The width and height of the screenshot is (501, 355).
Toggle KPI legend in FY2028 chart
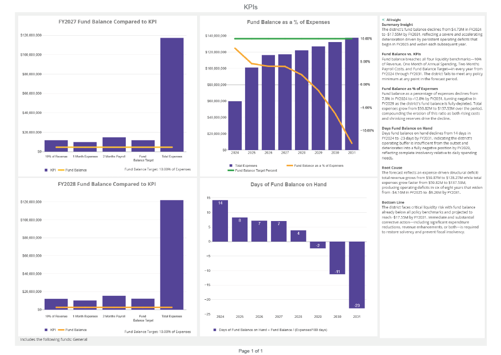click(x=50, y=330)
